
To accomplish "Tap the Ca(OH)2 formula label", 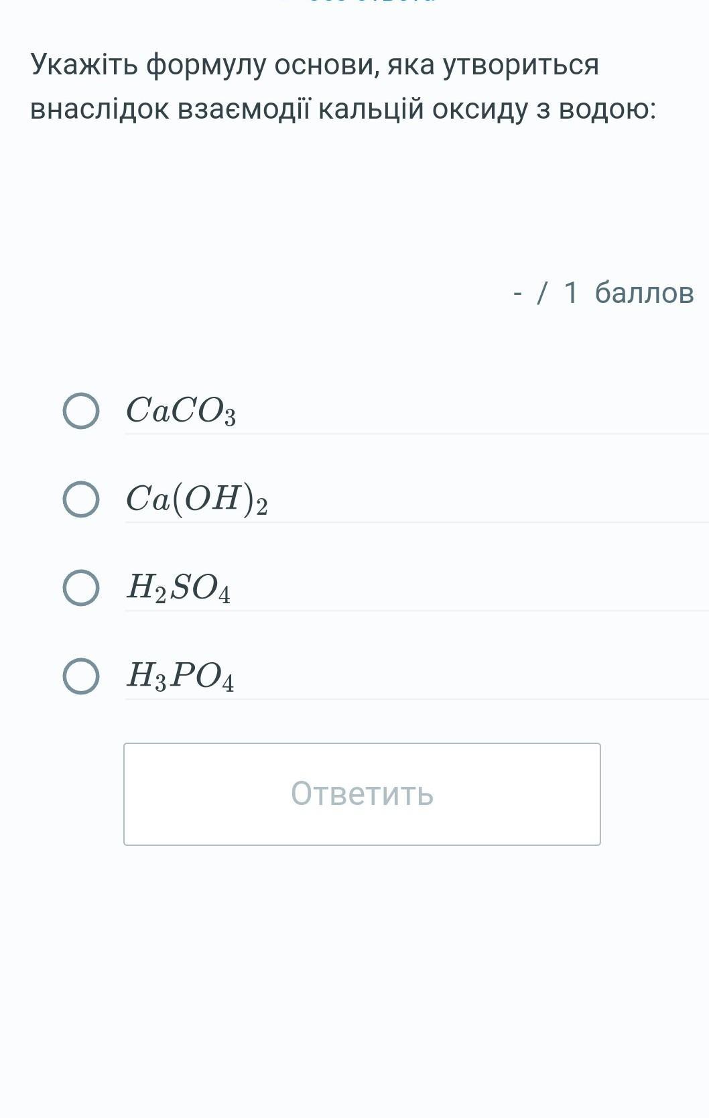I will (196, 499).
